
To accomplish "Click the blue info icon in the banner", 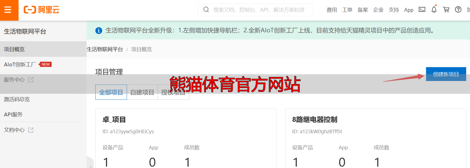I will point(99,30).
